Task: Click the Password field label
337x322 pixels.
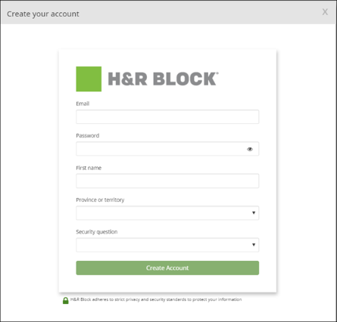Action: coord(88,135)
